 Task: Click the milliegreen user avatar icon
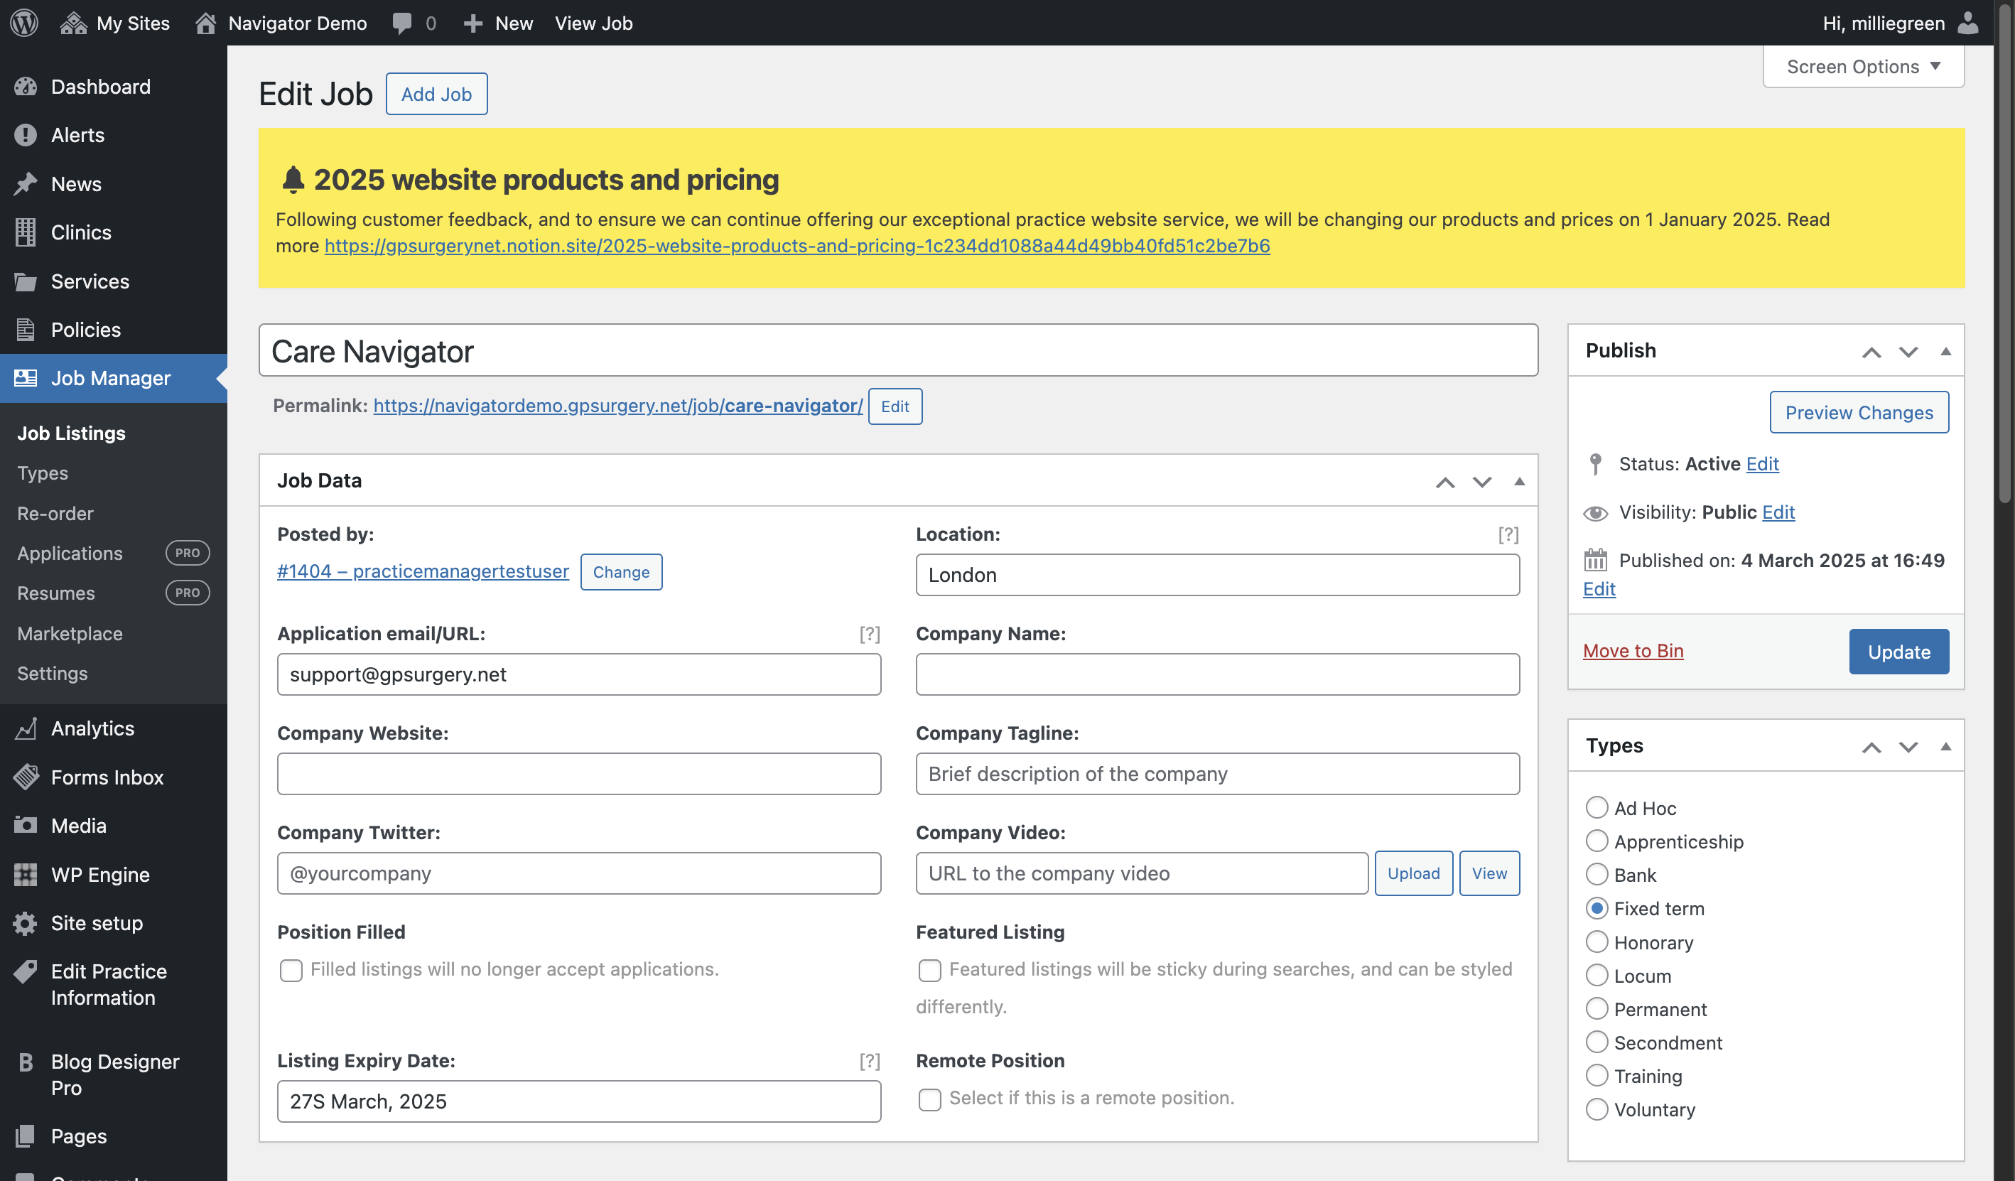(x=1968, y=23)
